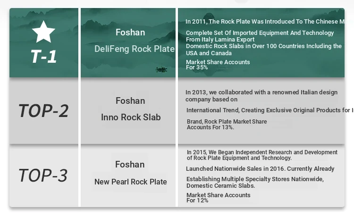Click the "In 2015" research and development text
The image size is (354, 217).
click(x=262, y=155)
